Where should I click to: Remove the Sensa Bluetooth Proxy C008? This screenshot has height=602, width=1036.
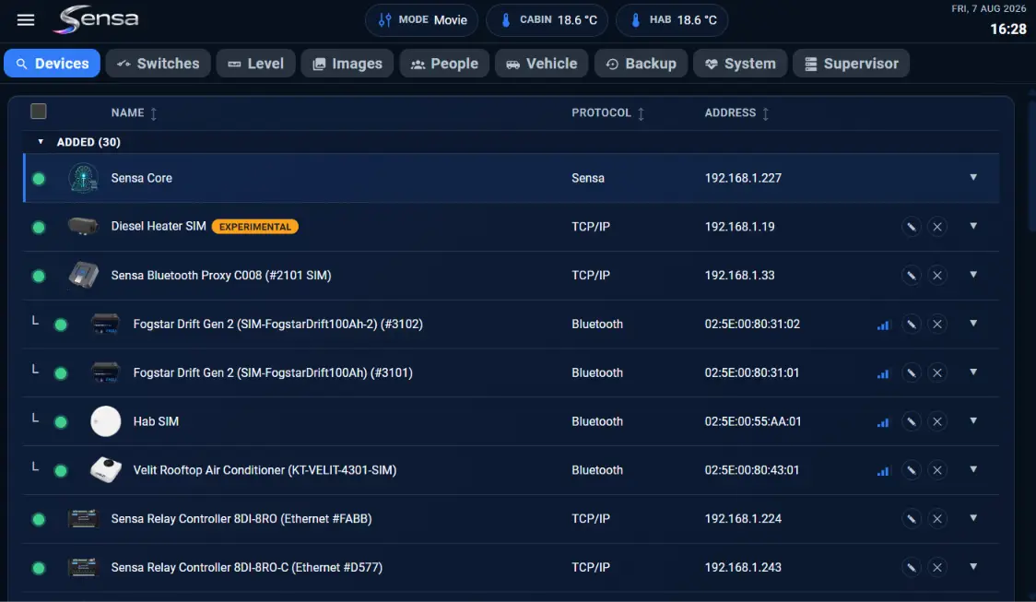(x=936, y=276)
